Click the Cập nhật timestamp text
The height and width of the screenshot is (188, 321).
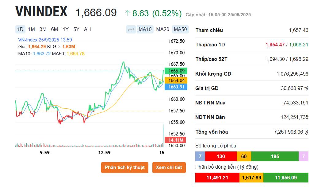(218, 15)
